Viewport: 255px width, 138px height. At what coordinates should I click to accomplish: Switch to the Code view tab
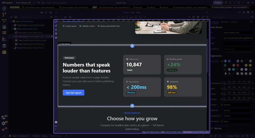coord(133,12)
